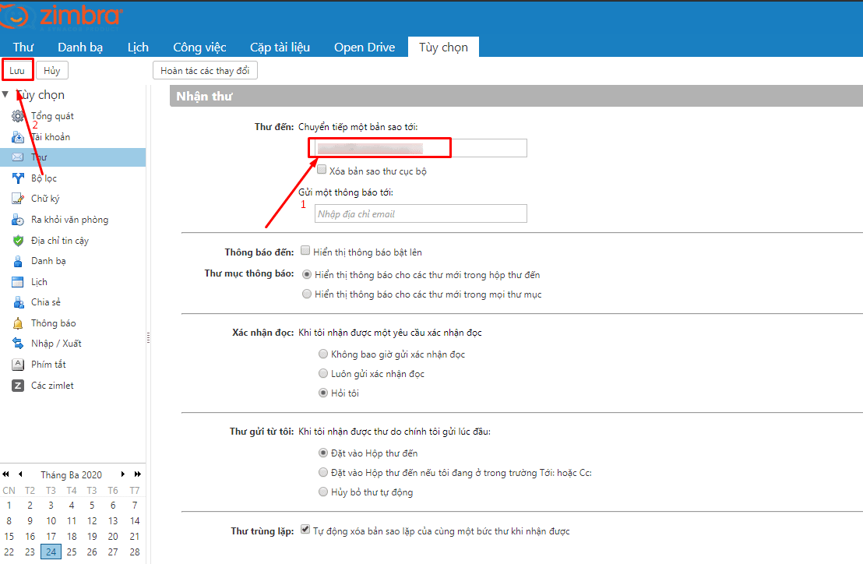Enable Hiển thị thông báo bật lên checkbox
The width and height of the screenshot is (863, 564).
coord(305,251)
